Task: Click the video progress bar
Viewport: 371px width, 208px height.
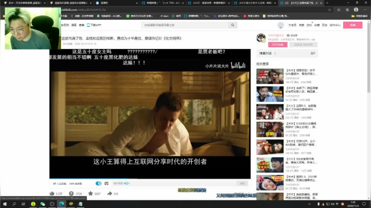Action: tap(150, 179)
